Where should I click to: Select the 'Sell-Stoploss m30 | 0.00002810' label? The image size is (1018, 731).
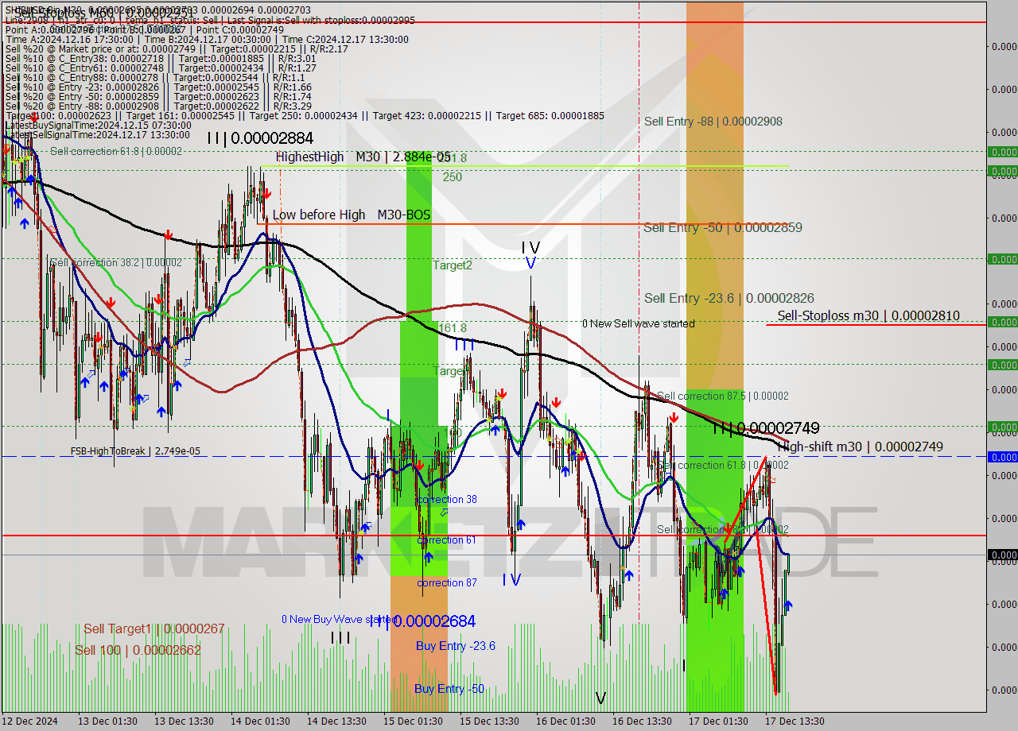tap(868, 315)
